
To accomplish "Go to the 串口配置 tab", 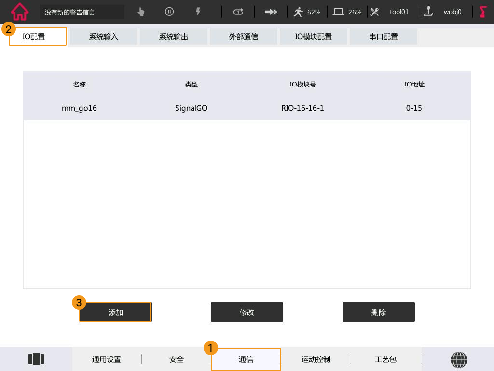I will (384, 37).
